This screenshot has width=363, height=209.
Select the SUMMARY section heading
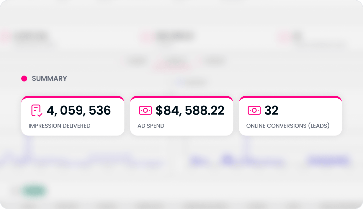pos(49,79)
